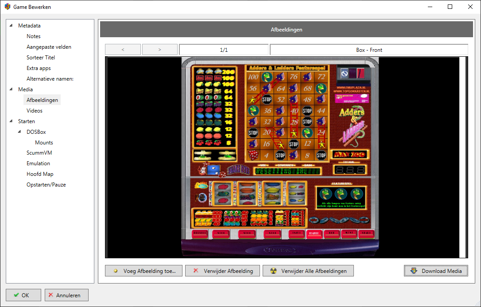Click the Download Media button
Viewport: 481px width, 307px height.
point(436,271)
